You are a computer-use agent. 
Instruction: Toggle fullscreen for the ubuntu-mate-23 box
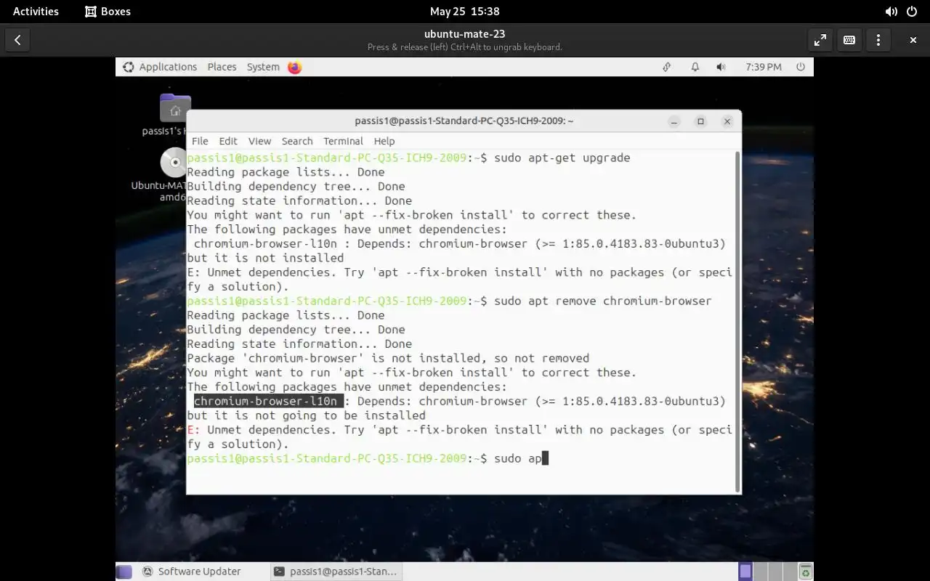pos(820,40)
